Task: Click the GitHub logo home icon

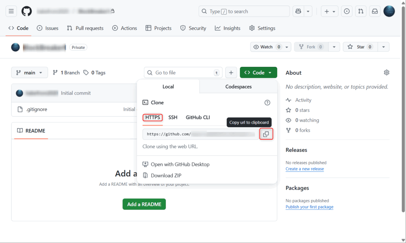Action: click(27, 11)
